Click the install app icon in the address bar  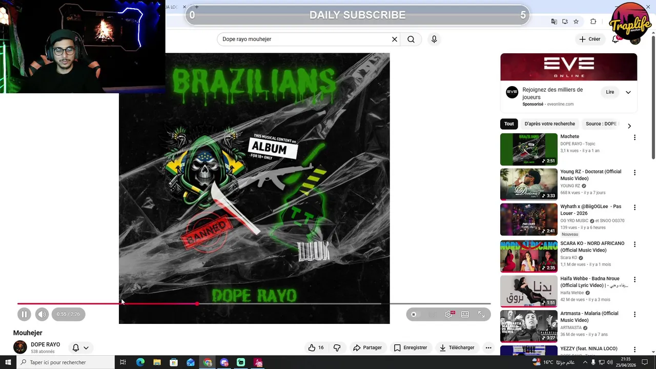(565, 22)
